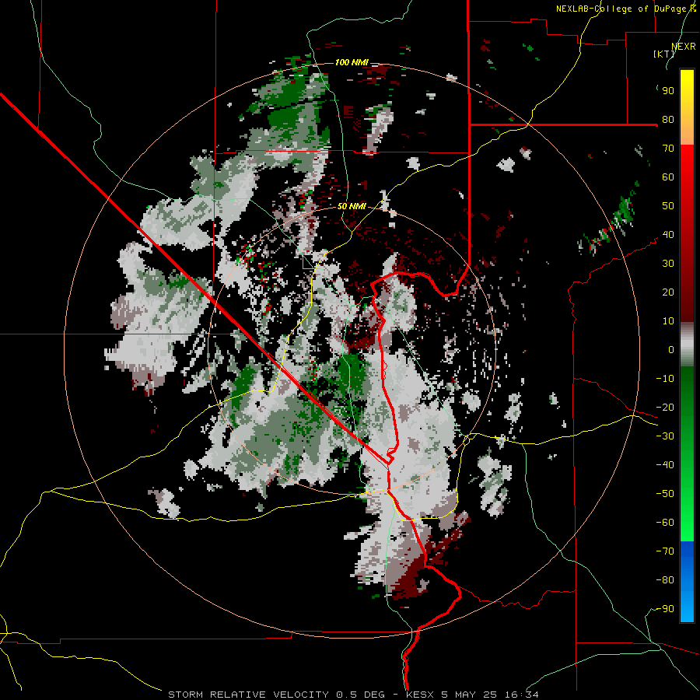
Task: Click the -60 scale value
Action: click(665, 523)
